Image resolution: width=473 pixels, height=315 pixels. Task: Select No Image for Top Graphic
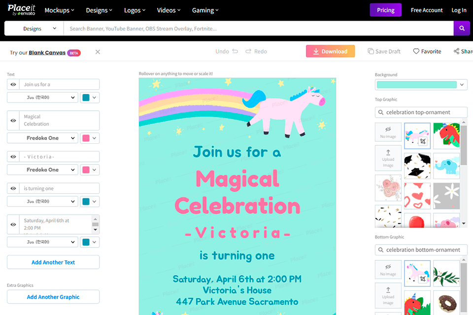388,132
